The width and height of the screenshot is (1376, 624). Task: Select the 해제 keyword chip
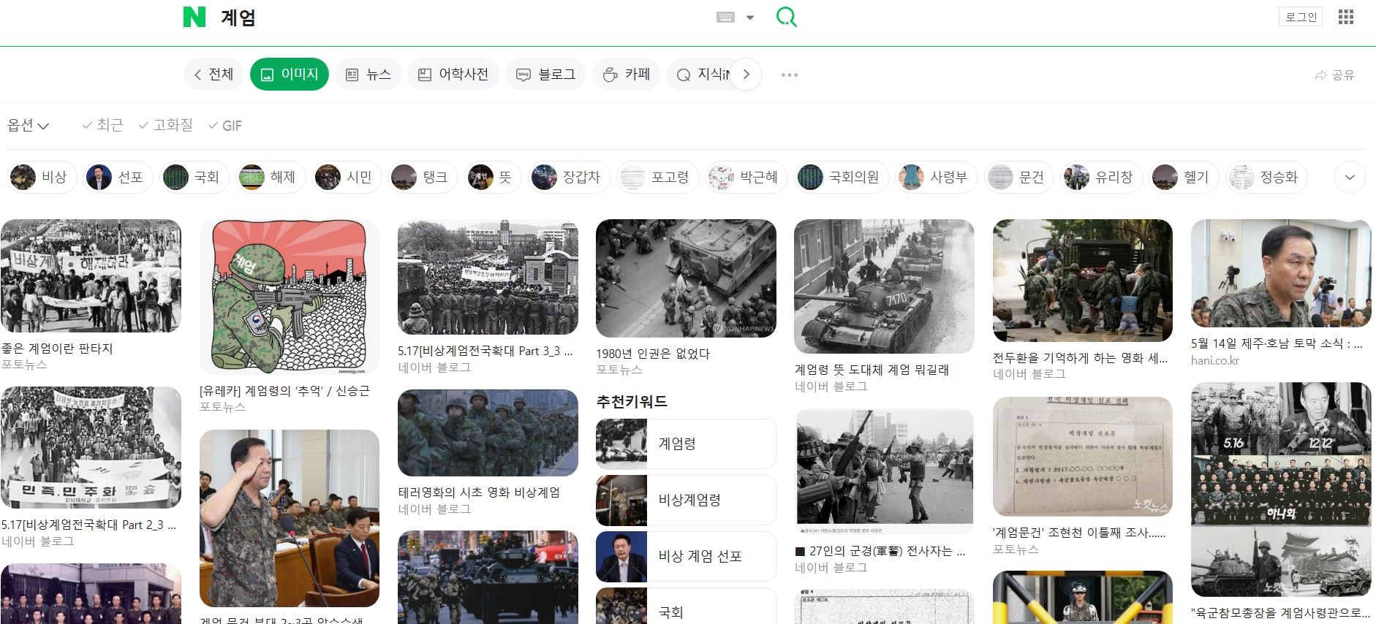tap(269, 178)
